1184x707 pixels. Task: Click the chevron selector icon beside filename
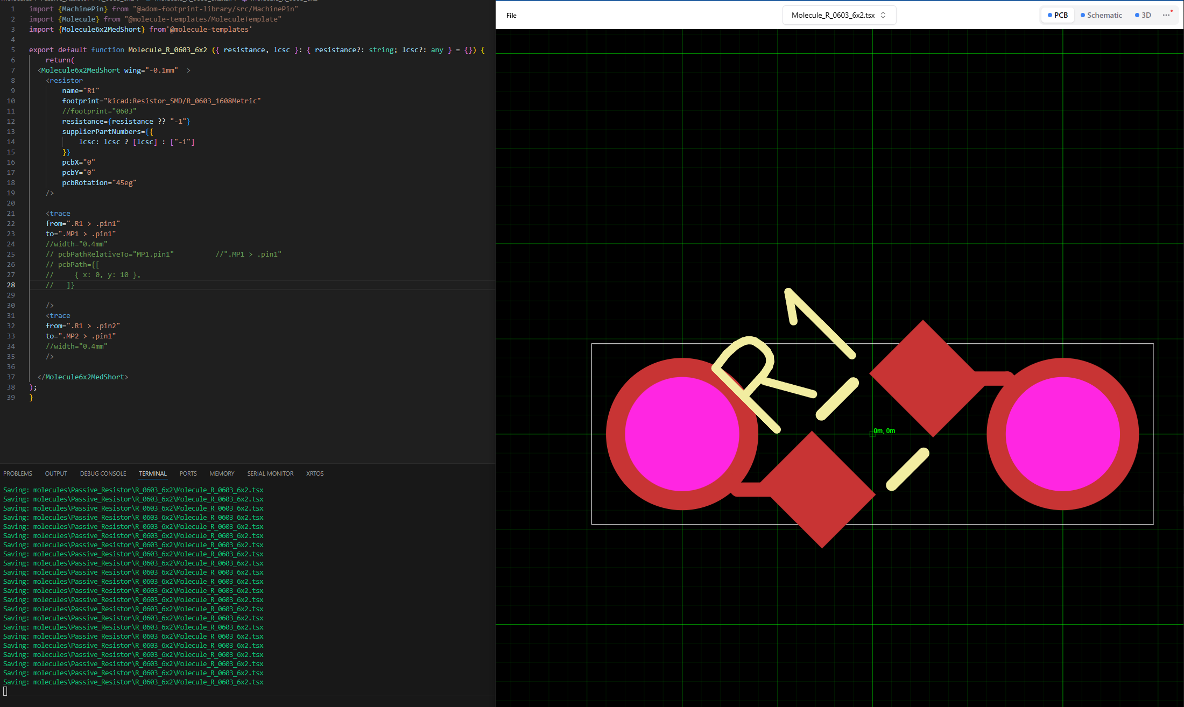[x=883, y=15]
